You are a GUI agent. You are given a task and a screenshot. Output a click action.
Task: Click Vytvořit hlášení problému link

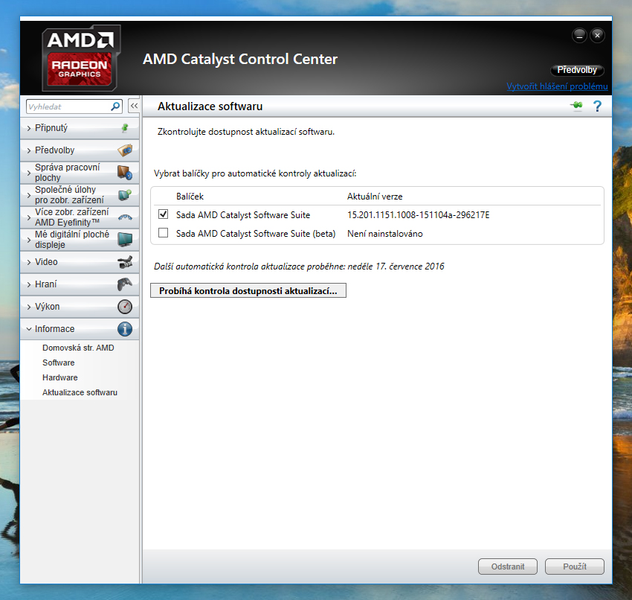click(557, 86)
